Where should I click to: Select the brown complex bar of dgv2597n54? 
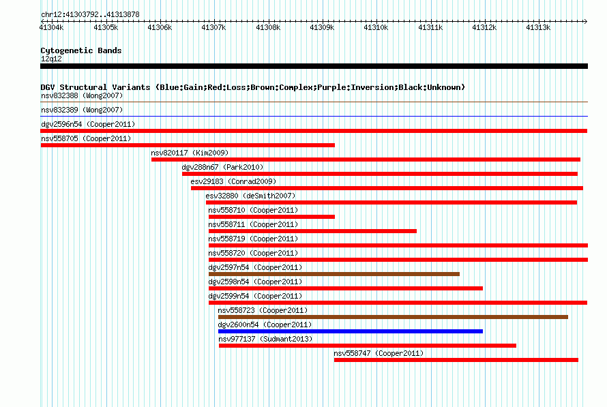coord(334,274)
